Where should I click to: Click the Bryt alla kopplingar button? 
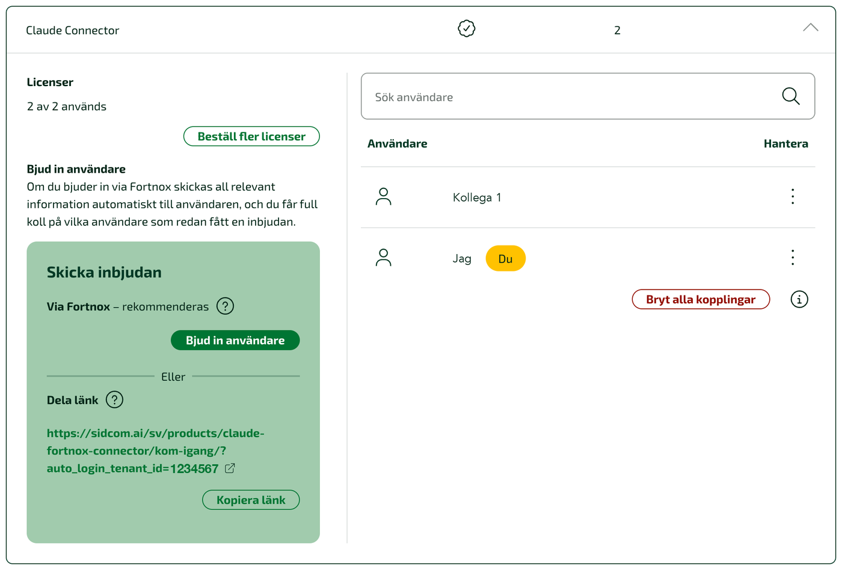(701, 299)
